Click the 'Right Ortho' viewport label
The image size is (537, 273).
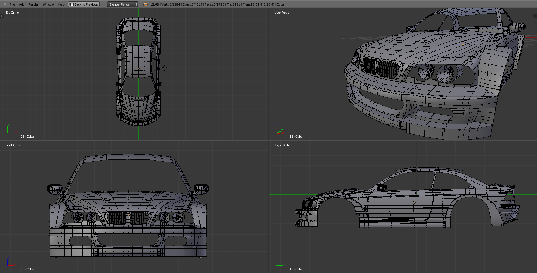tap(282, 145)
